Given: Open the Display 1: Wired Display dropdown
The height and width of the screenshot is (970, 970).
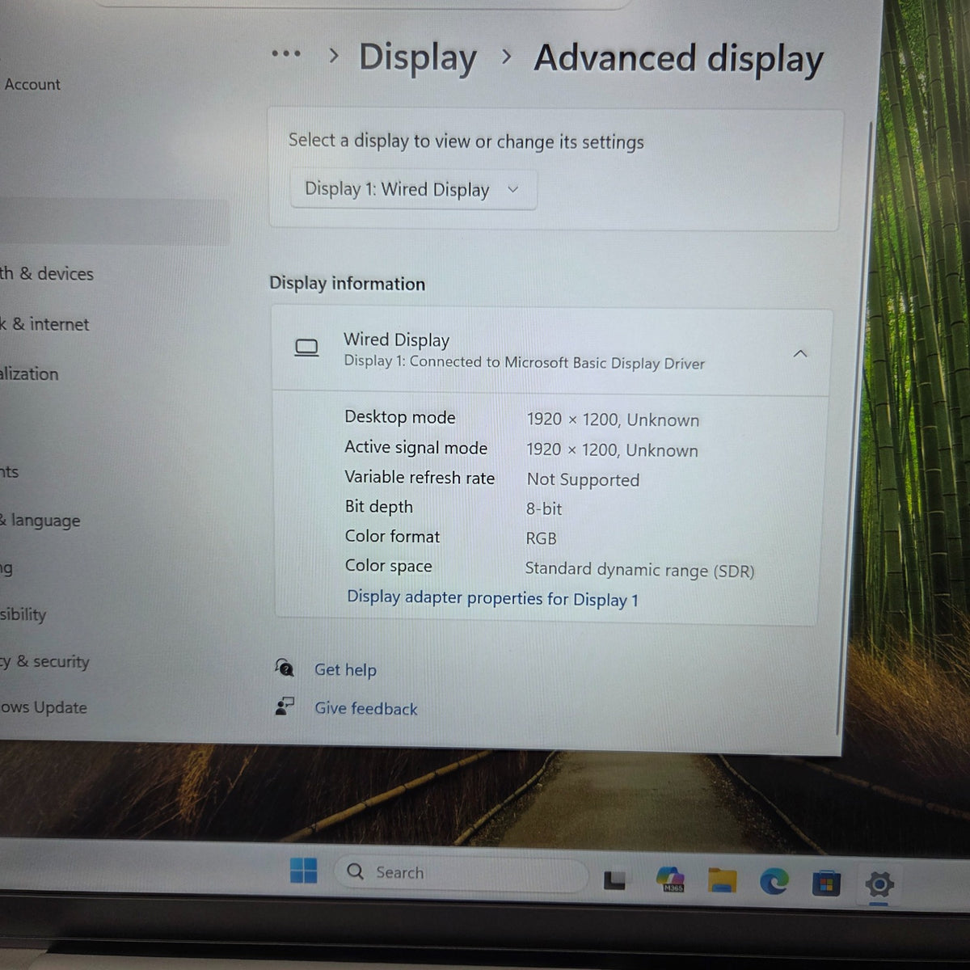Looking at the screenshot, I should pyautogui.click(x=413, y=190).
